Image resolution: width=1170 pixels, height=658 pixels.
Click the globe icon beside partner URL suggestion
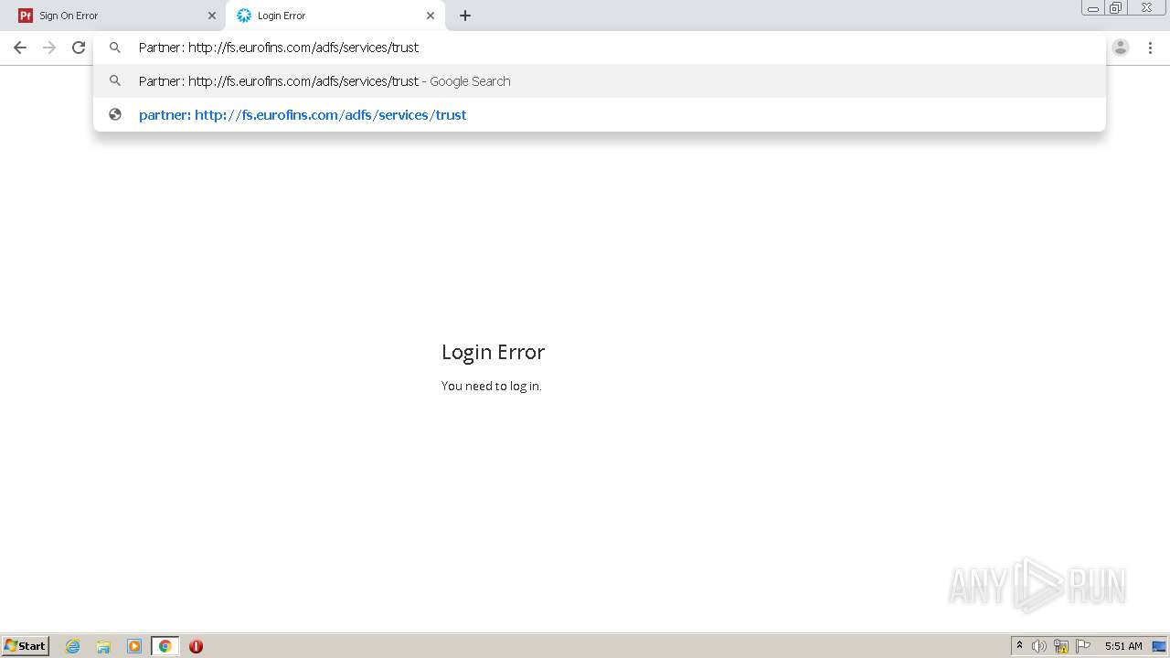point(115,115)
